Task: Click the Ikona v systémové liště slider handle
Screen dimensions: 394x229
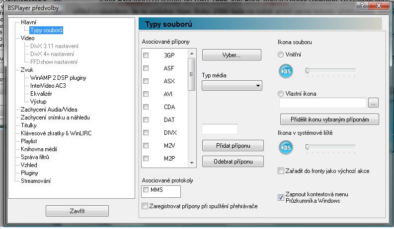Action: point(307,147)
